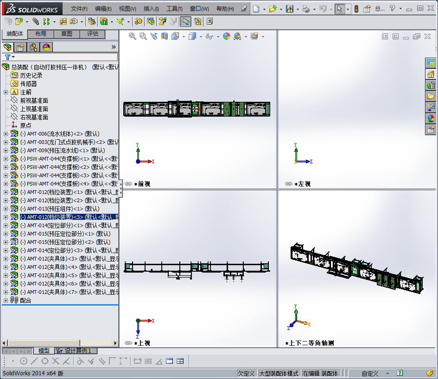Screen dimensions: 438x379
Task: Expand the 配合 mates folder
Action: click(6, 300)
